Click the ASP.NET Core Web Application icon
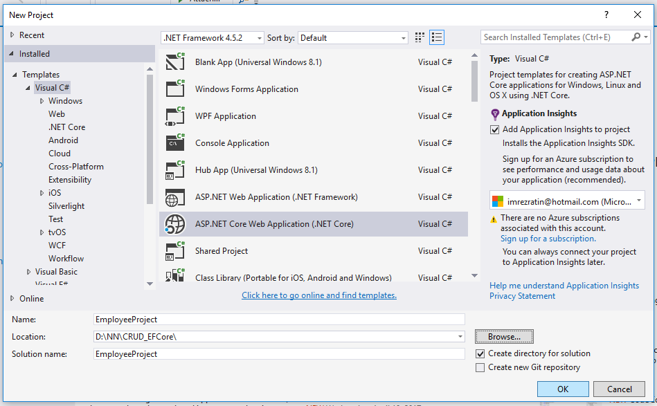The image size is (657, 406). tap(175, 224)
